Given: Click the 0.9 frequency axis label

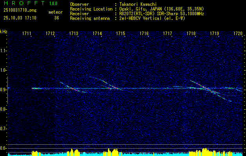Looking at the screenshot, I should coord(4,90).
